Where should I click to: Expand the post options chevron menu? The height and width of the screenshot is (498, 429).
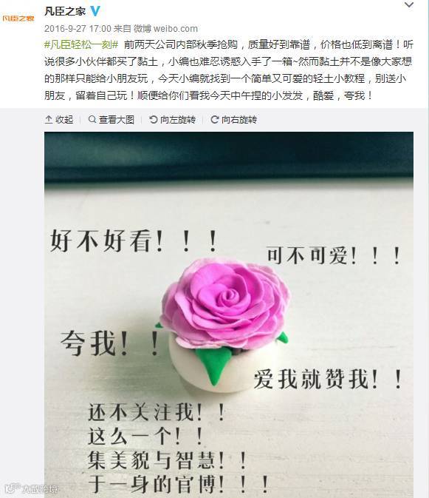(409, 5)
